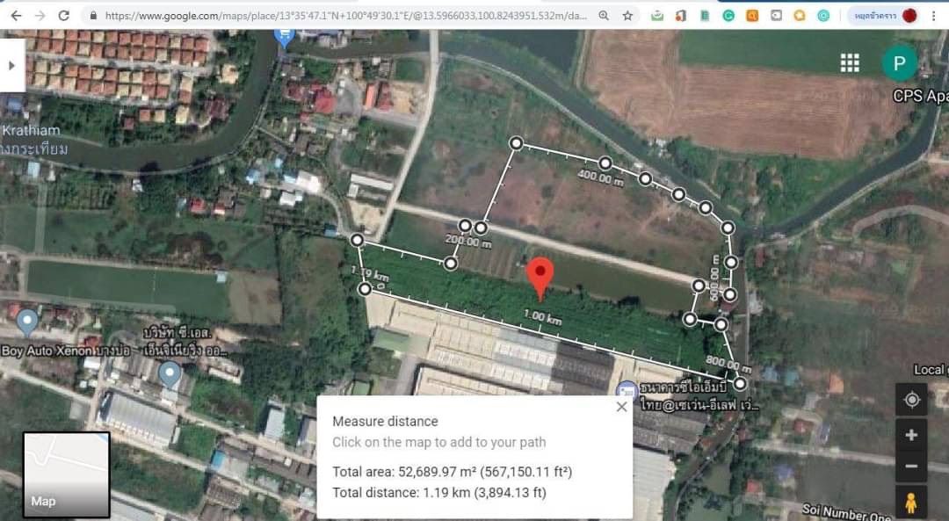
Task: Click the 'Measure distance' heading
Action: [x=385, y=421]
